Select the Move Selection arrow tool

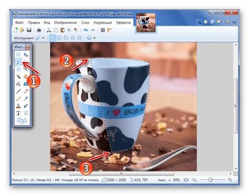click(26, 55)
